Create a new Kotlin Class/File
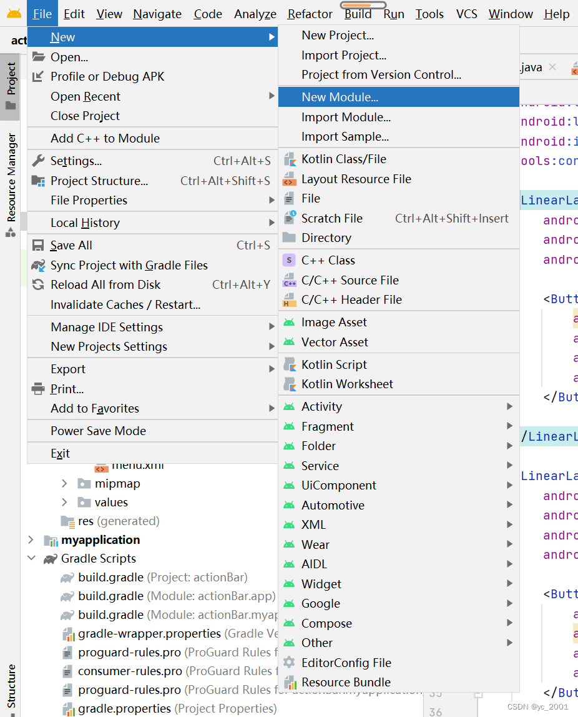578x717 pixels. (348, 159)
